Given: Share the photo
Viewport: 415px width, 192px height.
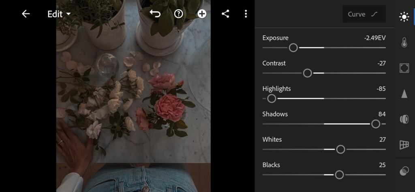Looking at the screenshot, I should (x=225, y=14).
